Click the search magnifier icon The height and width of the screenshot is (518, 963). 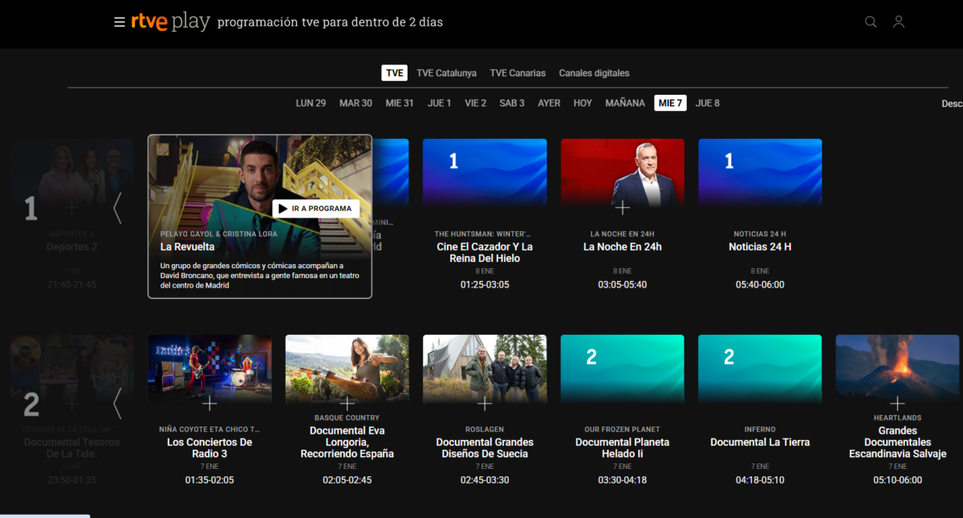tap(871, 22)
